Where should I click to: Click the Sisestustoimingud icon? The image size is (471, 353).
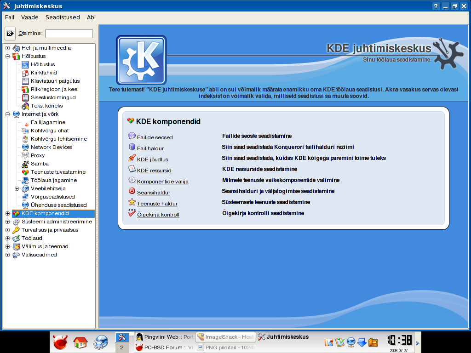26,97
